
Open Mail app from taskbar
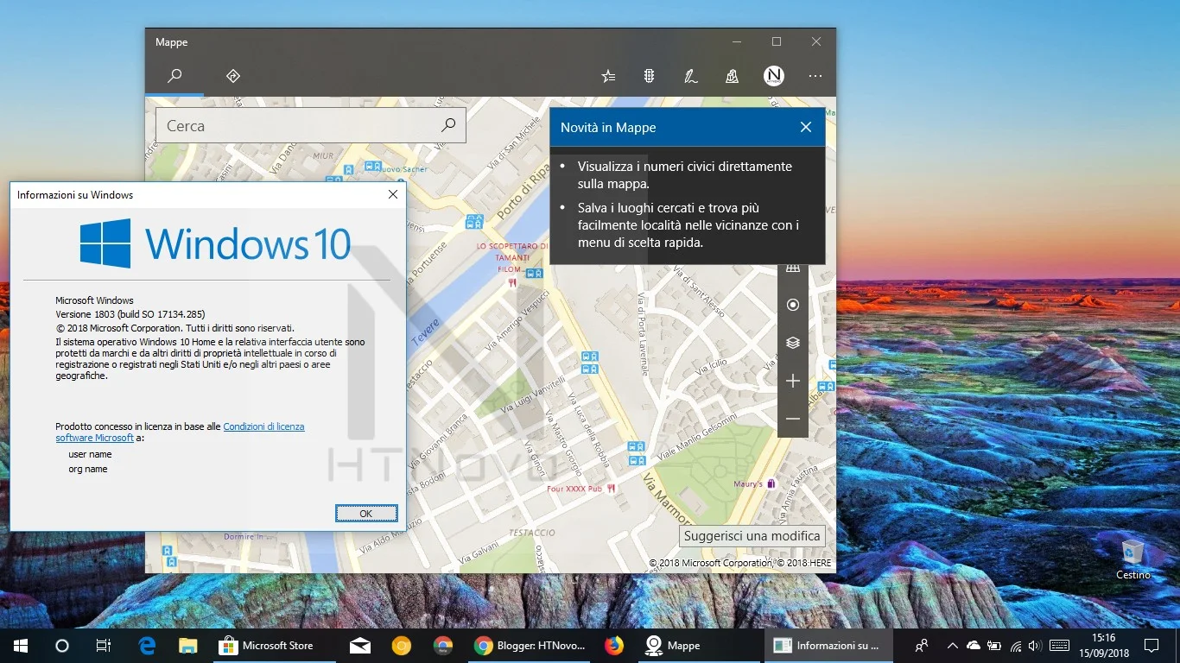click(x=360, y=646)
